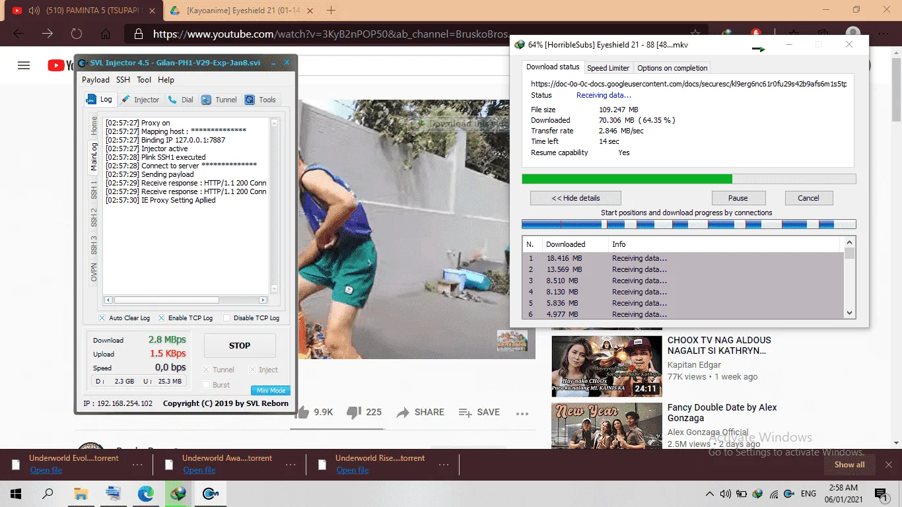Viewport: 902px width, 507px height.
Task: Open the Tool menu in SVL Injector
Action: [x=144, y=80]
